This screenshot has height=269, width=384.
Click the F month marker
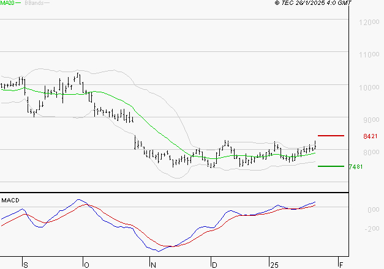[x=341, y=265]
